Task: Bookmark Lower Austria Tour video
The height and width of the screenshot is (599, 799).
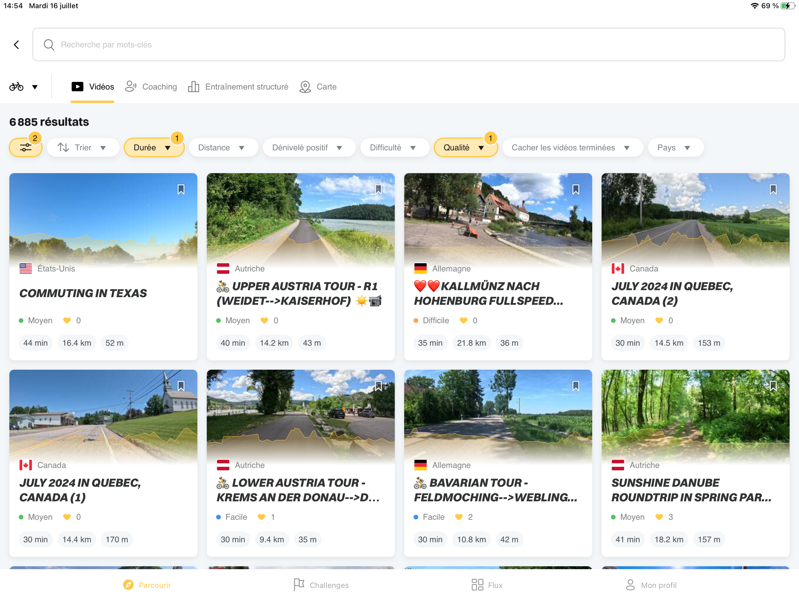Action: 378,386
